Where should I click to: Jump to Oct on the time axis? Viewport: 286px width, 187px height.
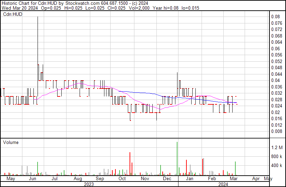click(x=122, y=179)
